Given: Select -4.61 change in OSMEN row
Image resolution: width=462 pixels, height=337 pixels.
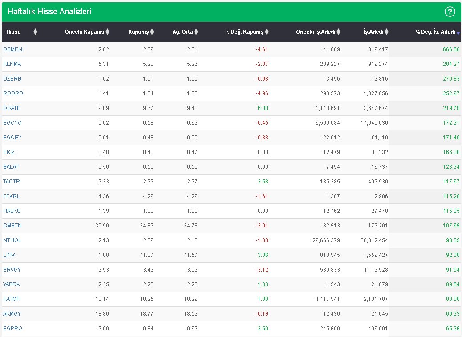Looking at the screenshot, I should click(x=262, y=49).
